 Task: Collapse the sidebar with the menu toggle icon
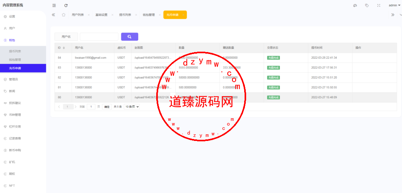54,5
